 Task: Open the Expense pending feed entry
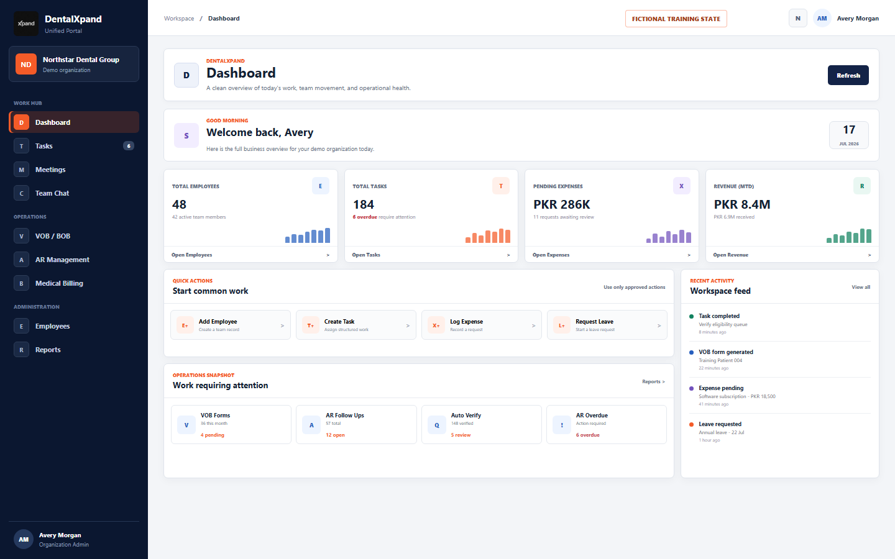779,396
